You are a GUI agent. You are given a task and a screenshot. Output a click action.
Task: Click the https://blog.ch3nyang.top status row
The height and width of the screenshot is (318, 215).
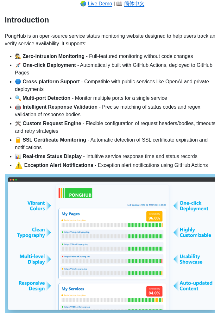tap(112, 234)
